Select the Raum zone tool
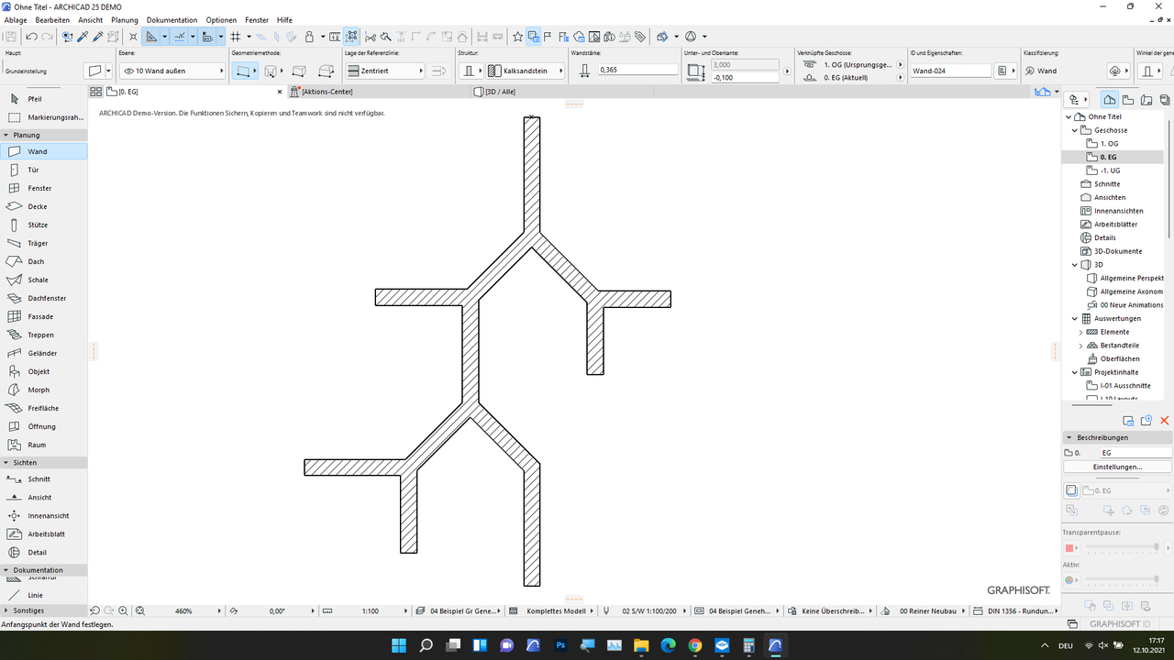 44,445
